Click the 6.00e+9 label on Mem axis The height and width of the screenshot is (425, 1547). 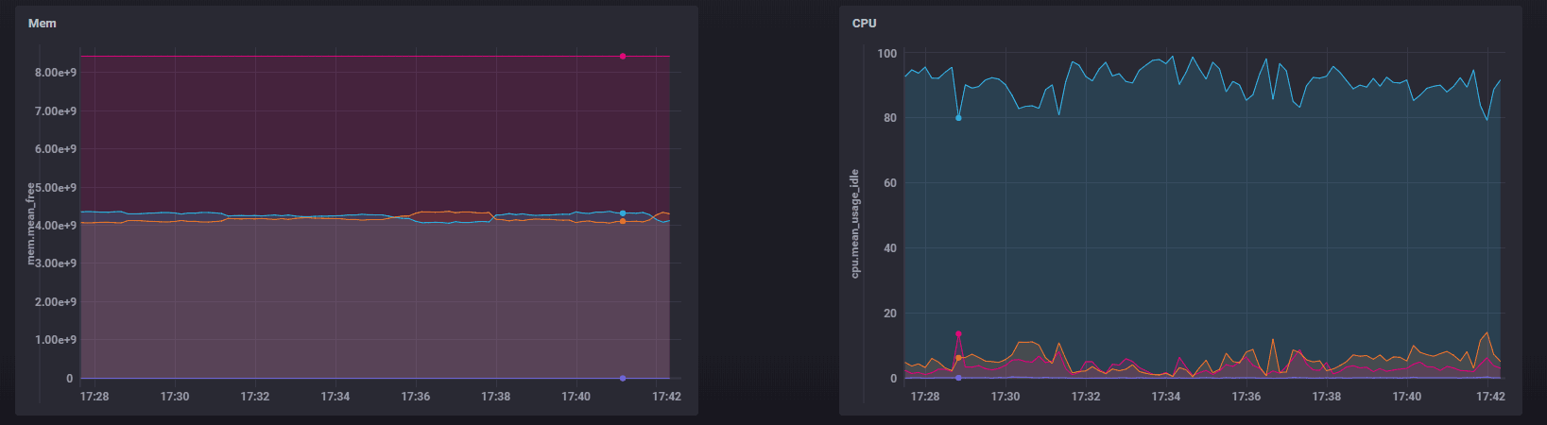coord(56,149)
